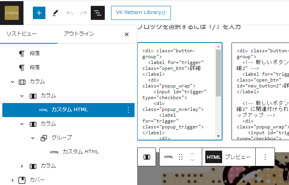Click inside the second HTML code editor
This screenshot has height=185, width=289.
click(260, 91)
